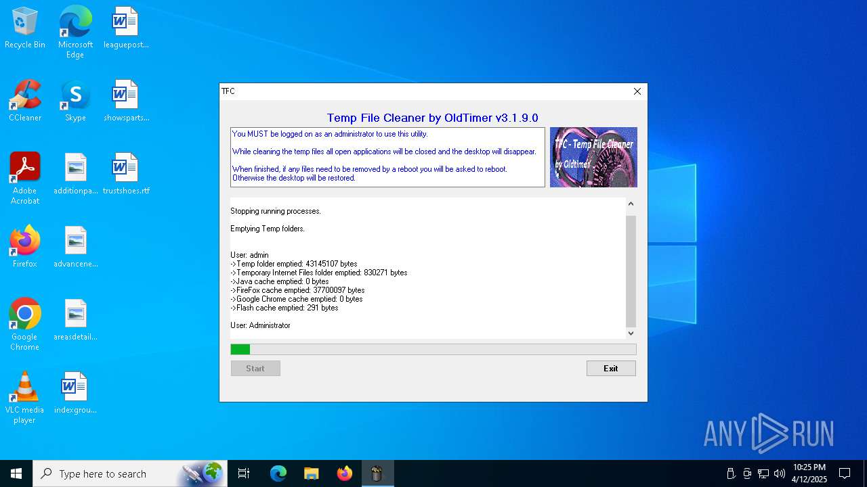Click the Exit button in TFC
This screenshot has width=867, height=487.
[x=611, y=369]
